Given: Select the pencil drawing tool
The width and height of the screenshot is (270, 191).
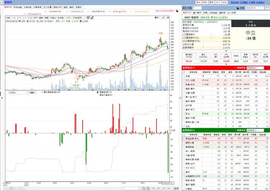Looking at the screenshot, I should (92, 18).
